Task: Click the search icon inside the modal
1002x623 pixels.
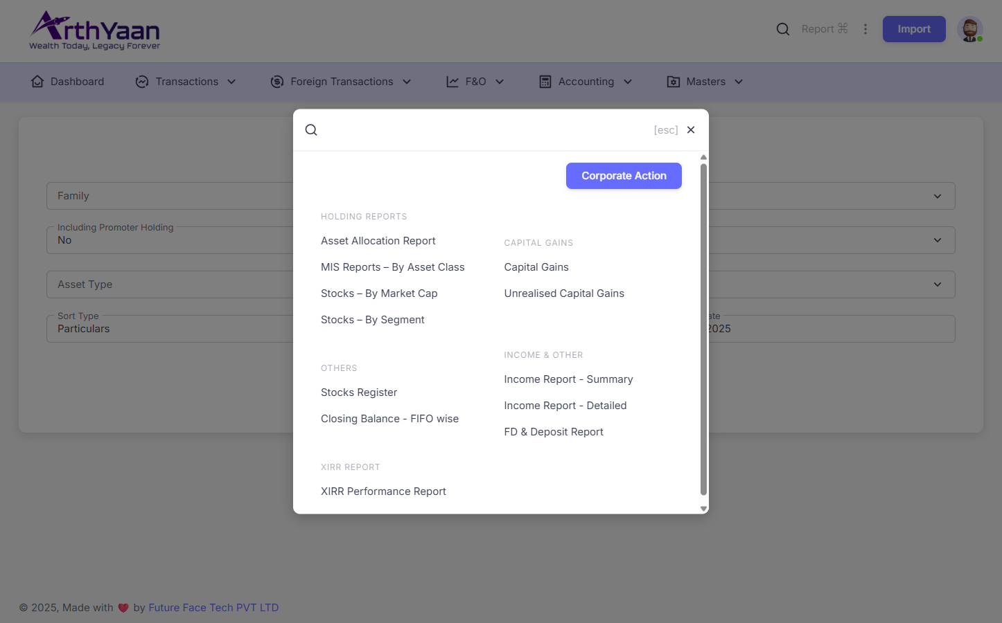Action: (x=310, y=129)
